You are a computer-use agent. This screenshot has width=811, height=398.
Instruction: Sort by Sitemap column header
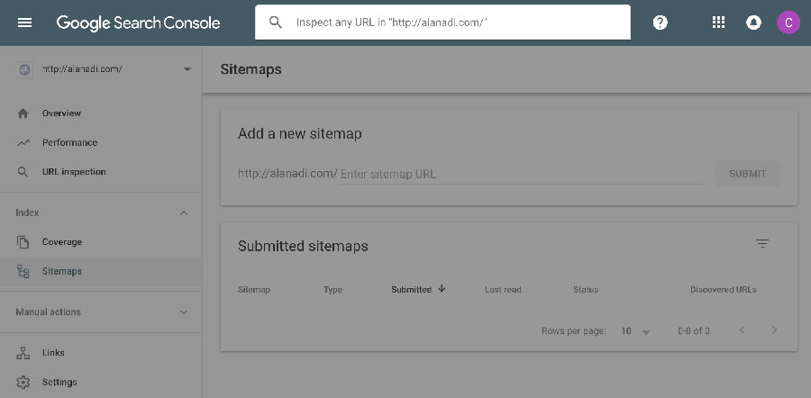(254, 290)
